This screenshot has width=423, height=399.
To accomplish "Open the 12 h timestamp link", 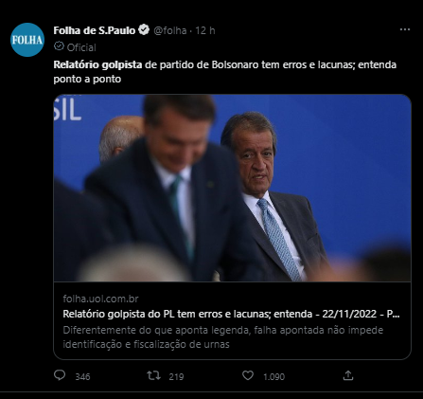I will tap(205, 30).
